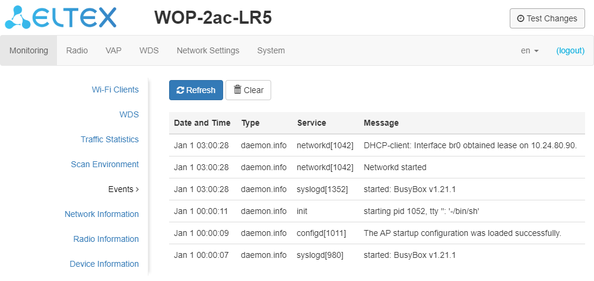
Task: Open the Network Settings tab
Action: (x=208, y=50)
